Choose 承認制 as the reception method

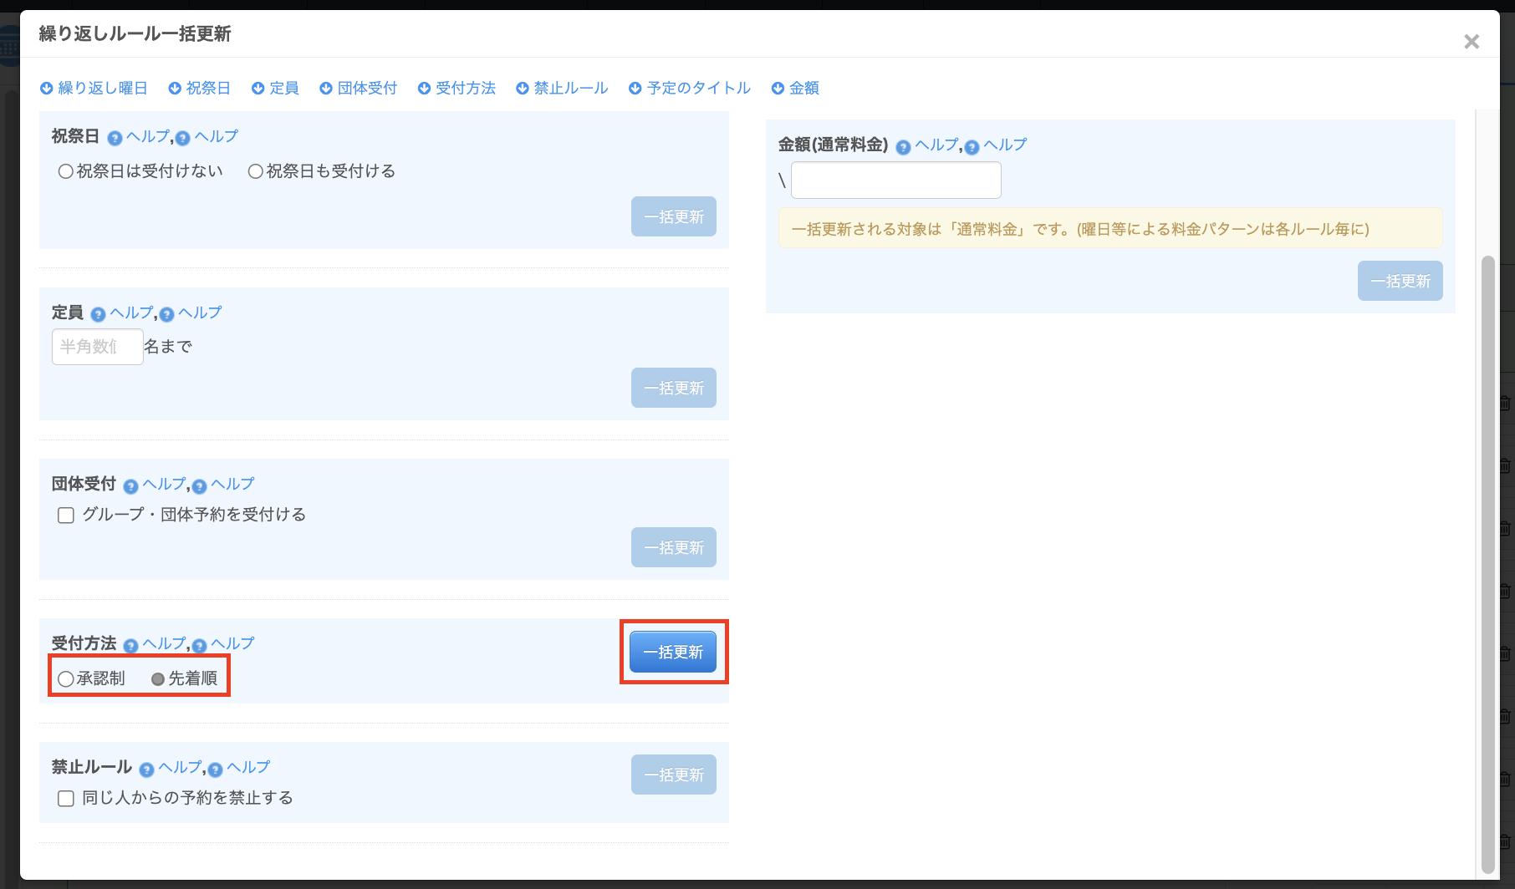click(66, 679)
